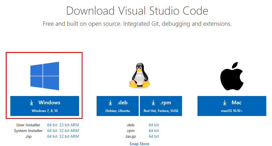Click the '.rpm' row label under Linux
This screenshot has width=272, height=146.
(x=130, y=131)
